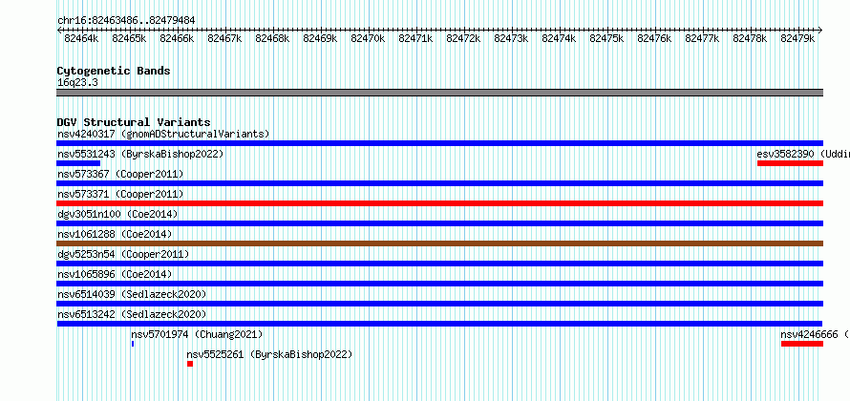Screen dimensions: 850x401
Task: Open nsv5525261 (ByrskaBishop2022) variant label
Action: click(x=269, y=354)
